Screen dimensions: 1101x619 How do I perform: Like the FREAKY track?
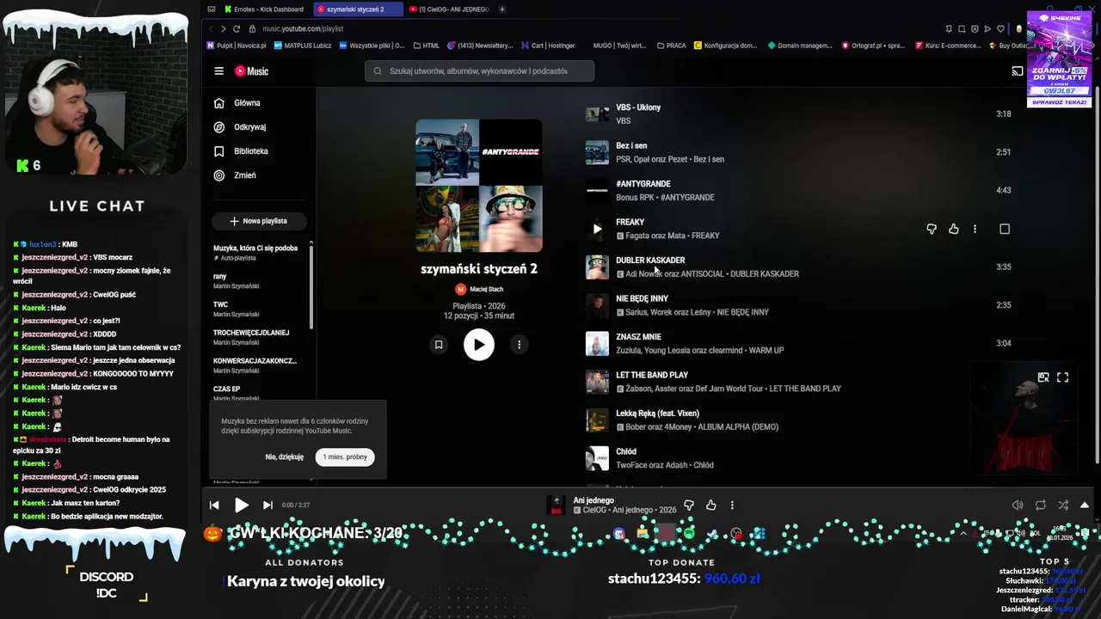(x=954, y=229)
